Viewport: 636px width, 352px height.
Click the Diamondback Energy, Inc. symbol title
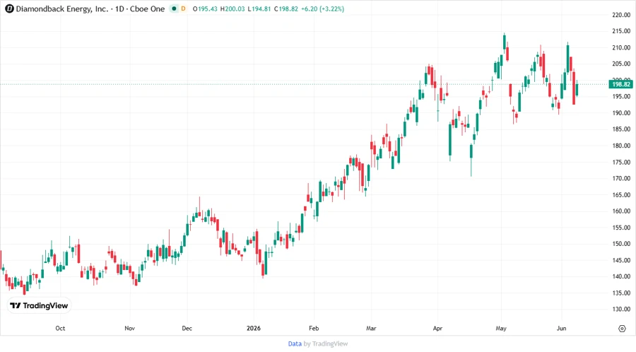pos(62,8)
